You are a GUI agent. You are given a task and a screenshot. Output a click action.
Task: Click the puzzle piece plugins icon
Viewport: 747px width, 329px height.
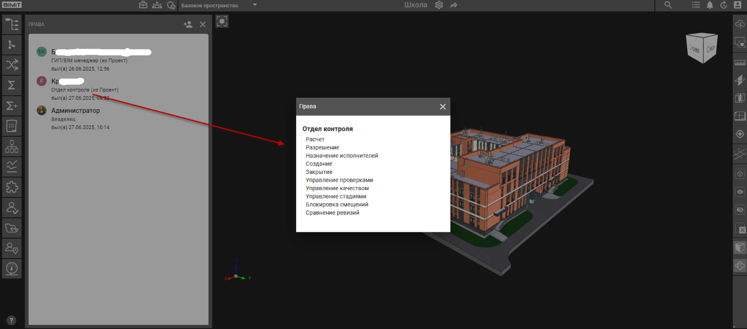(12, 186)
